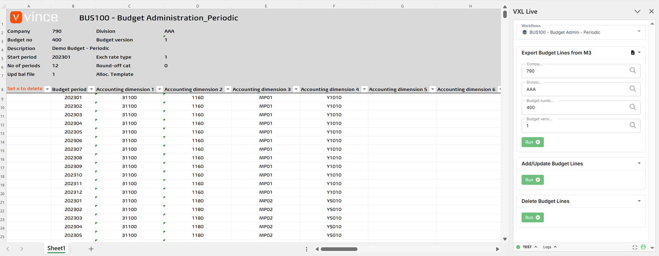Open the sheet options three-dot menu
Screen dimensions: 659x256
tap(306, 249)
